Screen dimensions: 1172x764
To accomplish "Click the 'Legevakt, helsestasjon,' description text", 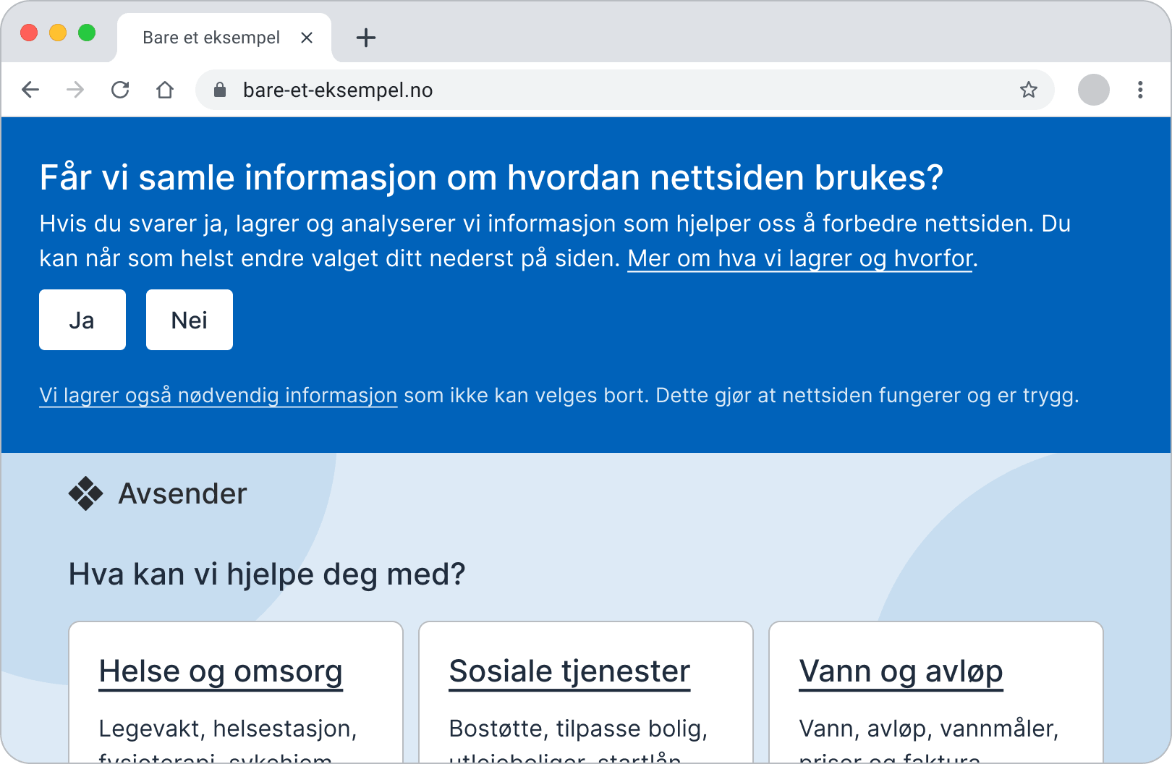I will [x=228, y=729].
